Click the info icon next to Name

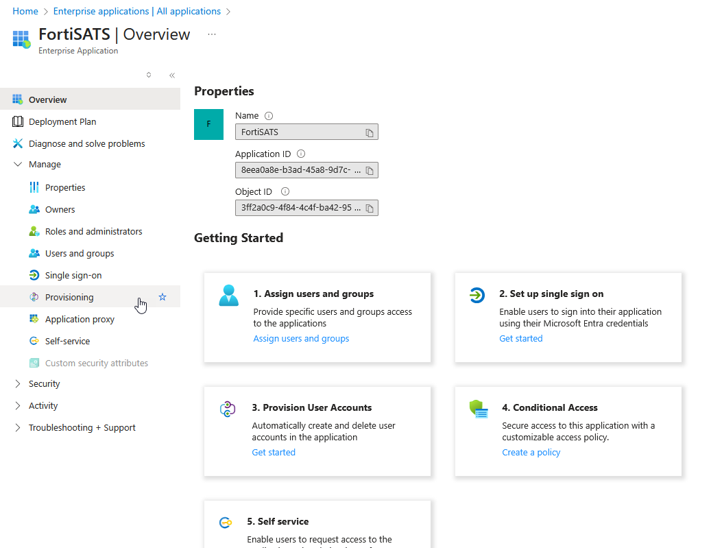click(269, 116)
